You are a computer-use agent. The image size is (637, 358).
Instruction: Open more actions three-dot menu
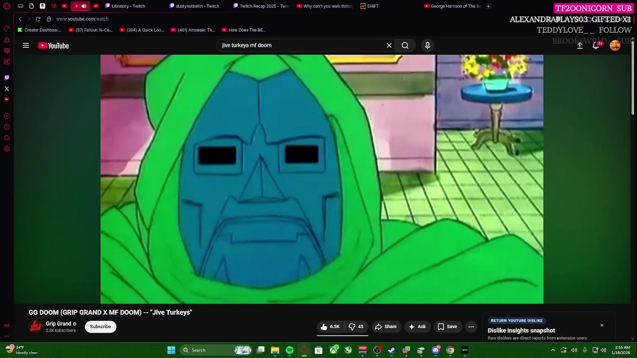click(471, 327)
